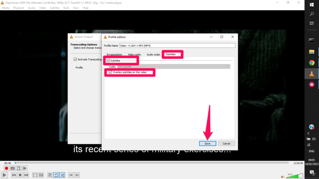The image size is (319, 179).
Task: Click the red Record button
Action: click(x=6, y=168)
